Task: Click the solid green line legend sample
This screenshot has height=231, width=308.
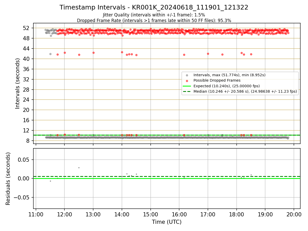Action: click(x=187, y=86)
